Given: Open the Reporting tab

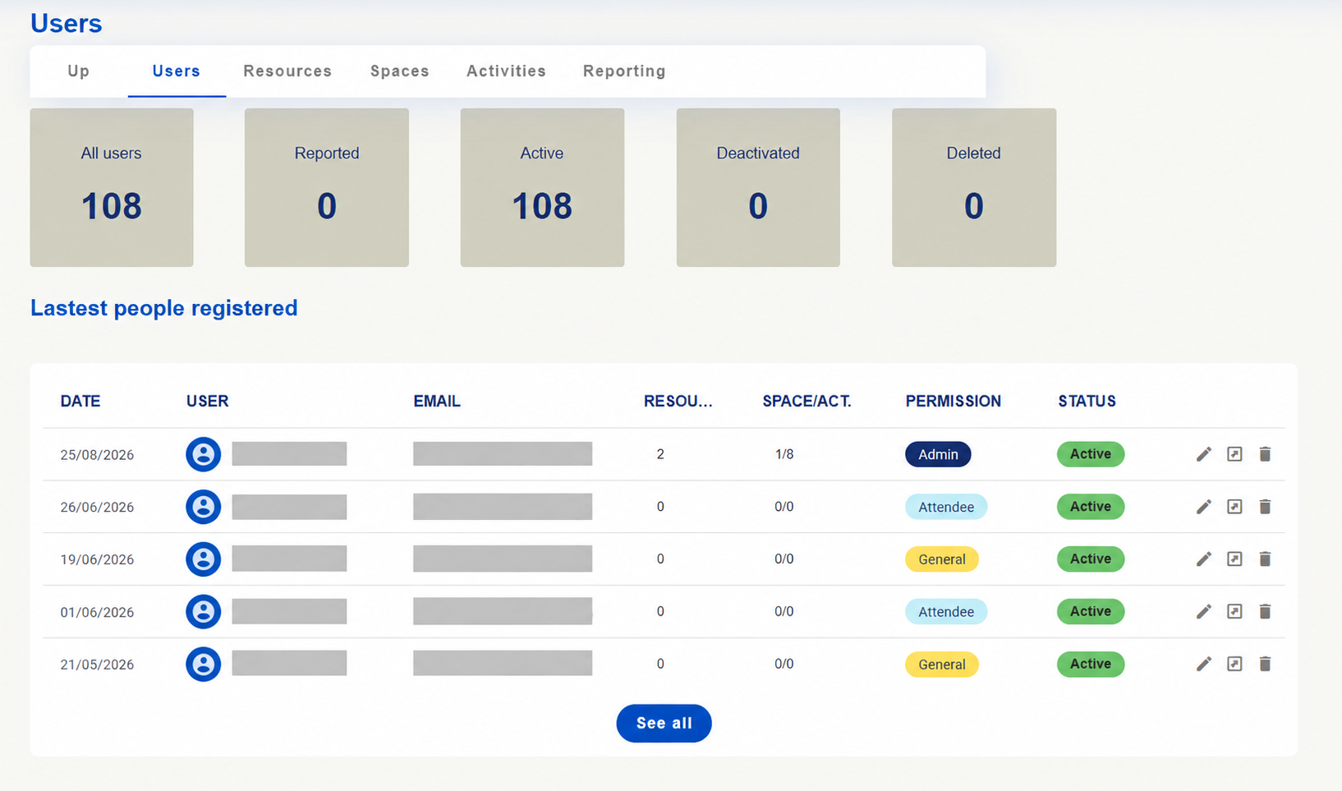Looking at the screenshot, I should (624, 71).
